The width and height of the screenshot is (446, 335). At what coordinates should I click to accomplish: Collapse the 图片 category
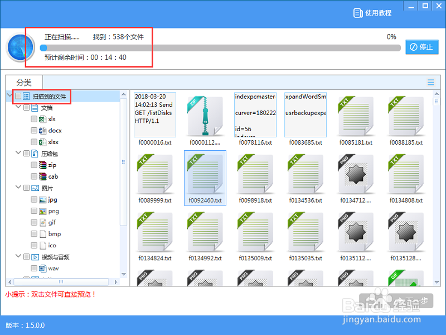click(x=18, y=187)
